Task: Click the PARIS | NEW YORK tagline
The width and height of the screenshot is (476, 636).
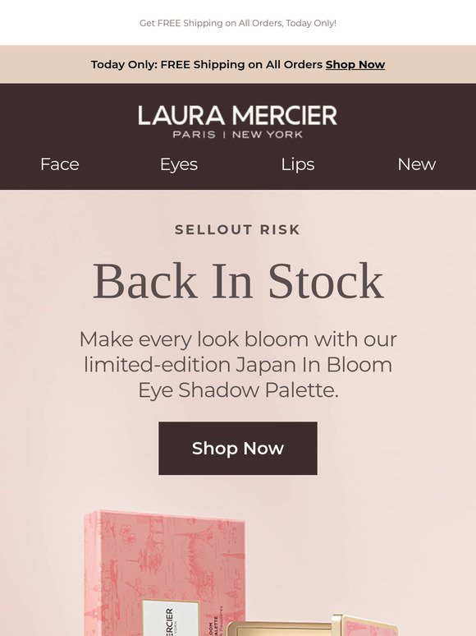Action: 238,135
